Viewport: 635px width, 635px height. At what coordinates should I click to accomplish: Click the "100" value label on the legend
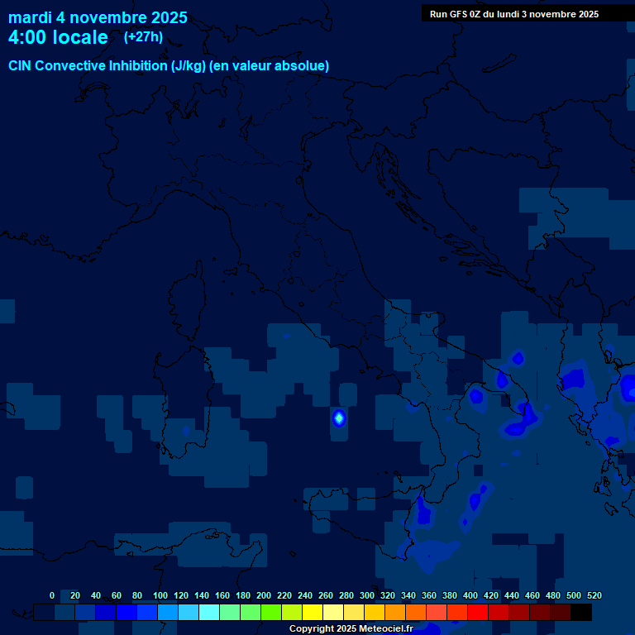[x=160, y=595]
